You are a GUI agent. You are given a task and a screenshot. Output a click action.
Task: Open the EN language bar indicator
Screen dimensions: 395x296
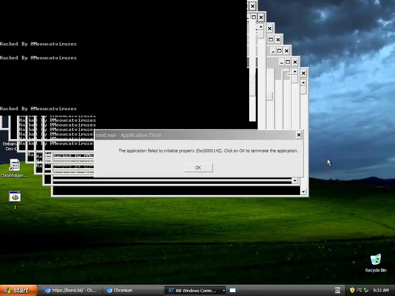pos(338,290)
